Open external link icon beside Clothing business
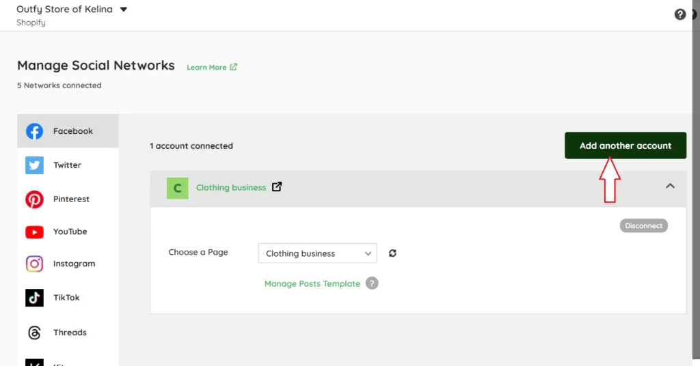 [x=277, y=187]
